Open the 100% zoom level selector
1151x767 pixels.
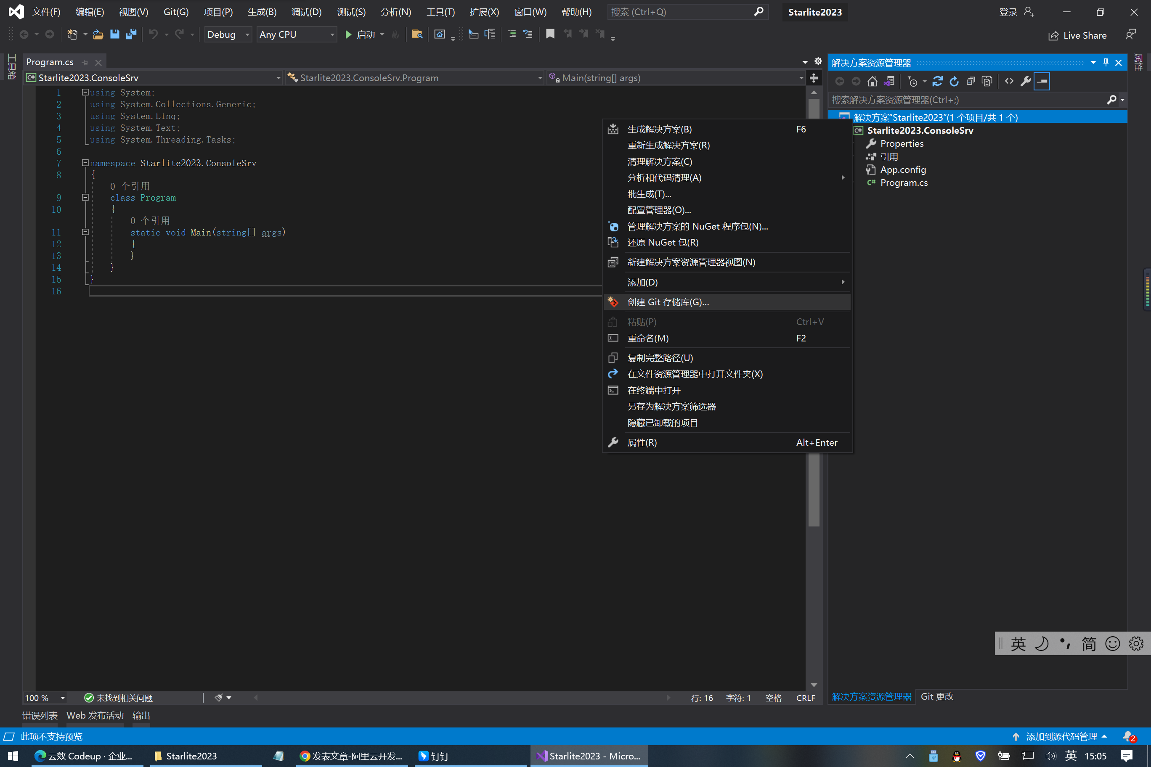[x=44, y=698]
